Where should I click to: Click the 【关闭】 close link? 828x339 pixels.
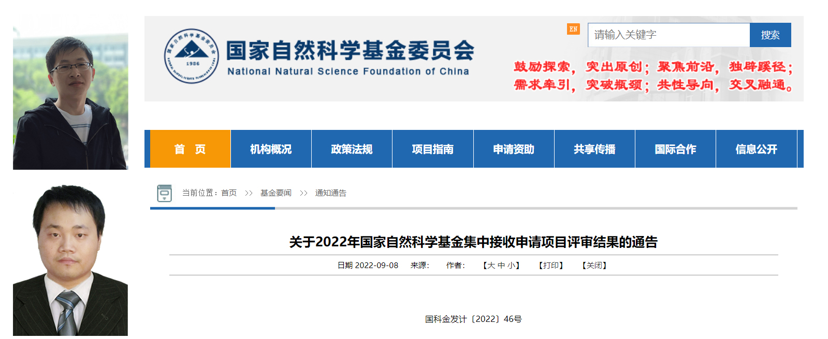click(x=594, y=266)
